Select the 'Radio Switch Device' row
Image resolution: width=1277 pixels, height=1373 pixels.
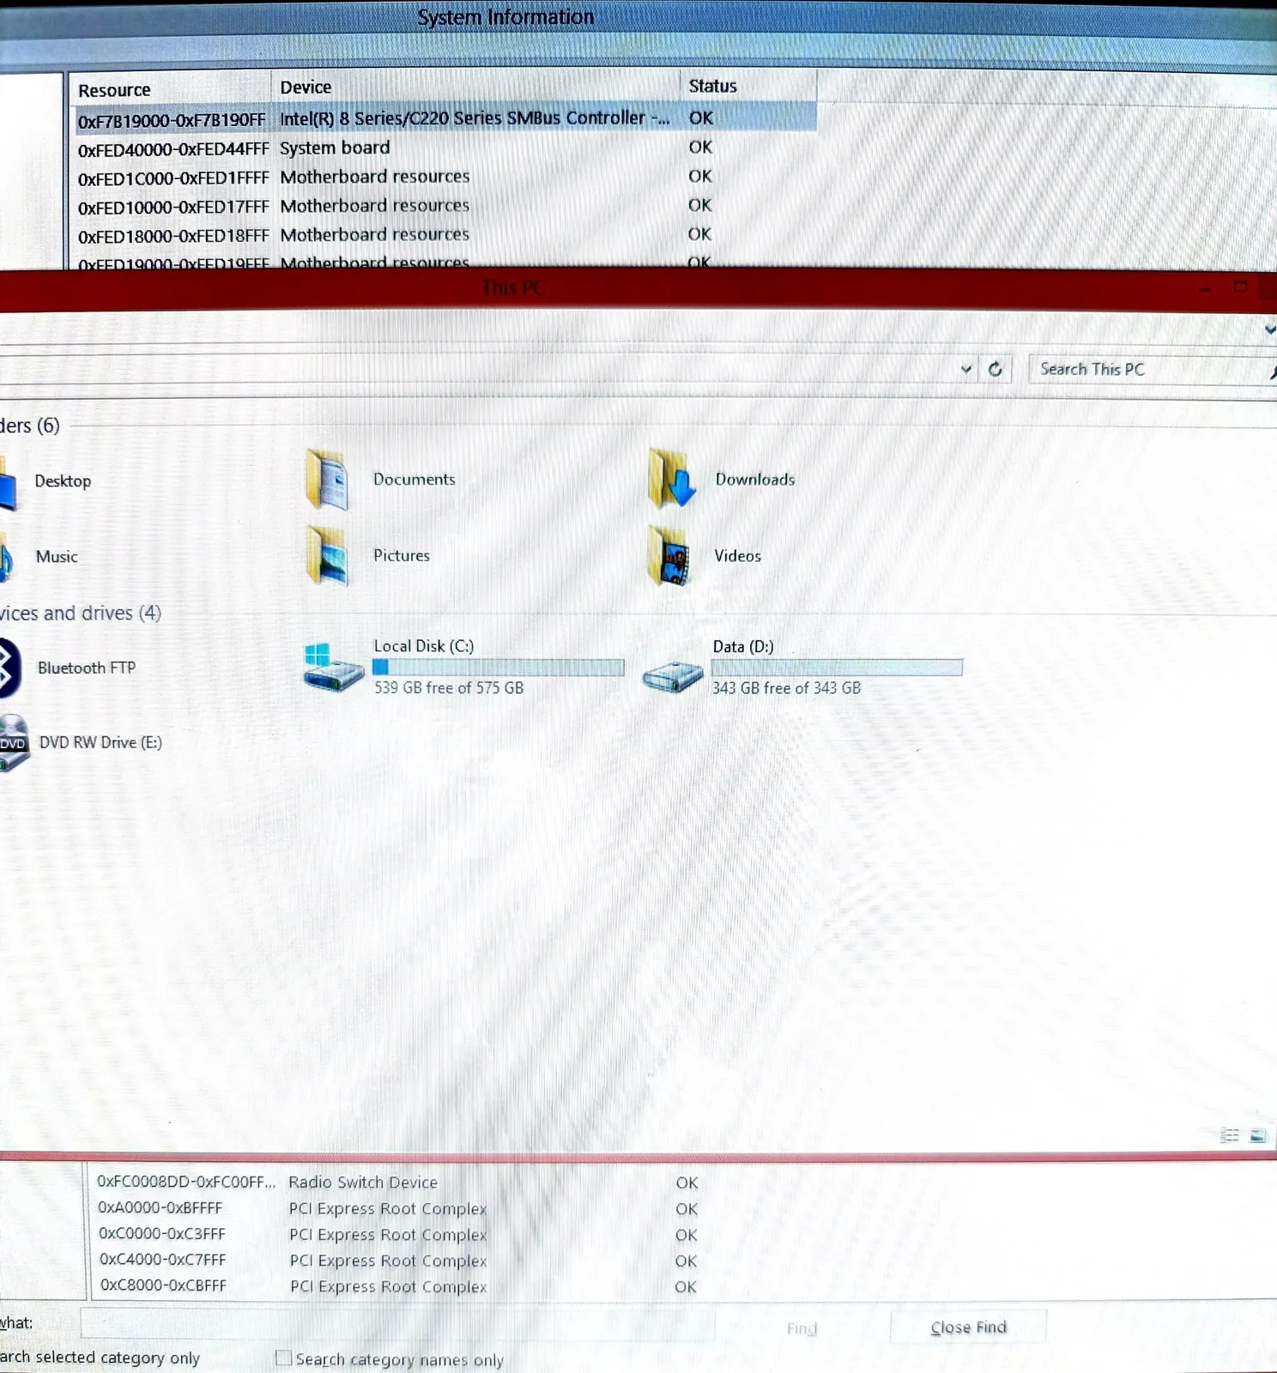coord(399,1182)
